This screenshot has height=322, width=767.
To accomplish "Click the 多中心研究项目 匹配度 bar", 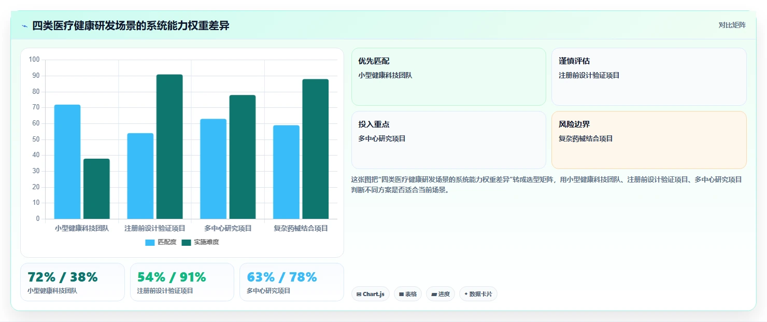I will 213,169.
